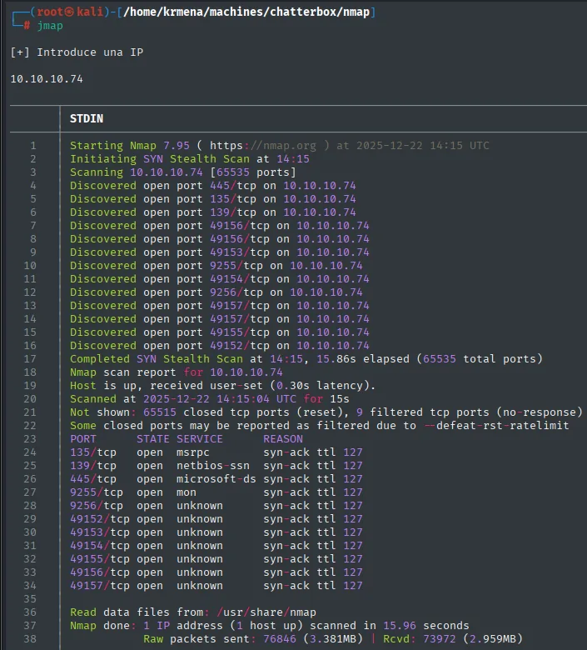Click the 'Scanning 10.10.10.74 [65535 ports]' line
This screenshot has width=587, height=650.
(182, 172)
